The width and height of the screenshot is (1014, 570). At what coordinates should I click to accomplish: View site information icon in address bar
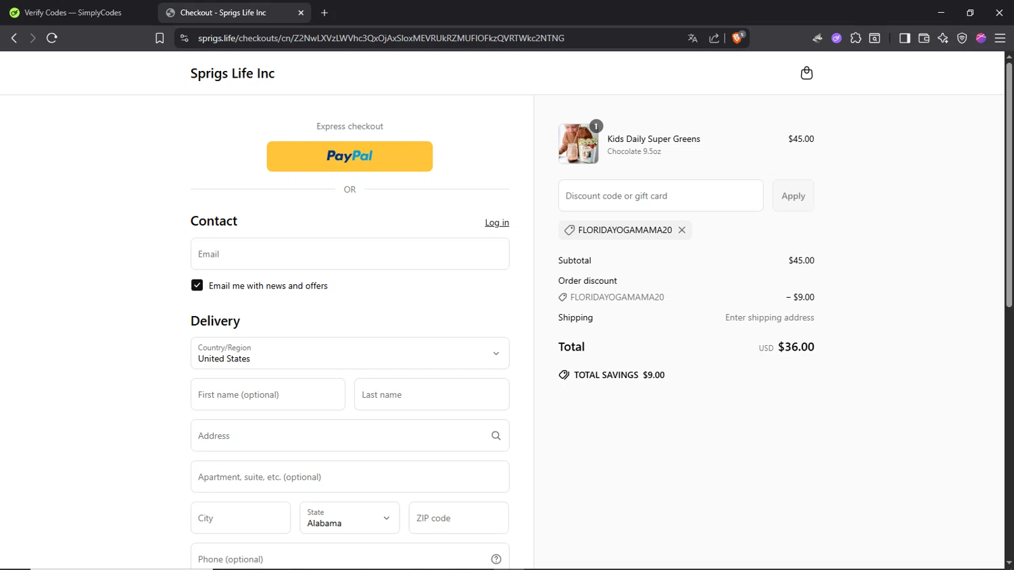tap(184, 38)
